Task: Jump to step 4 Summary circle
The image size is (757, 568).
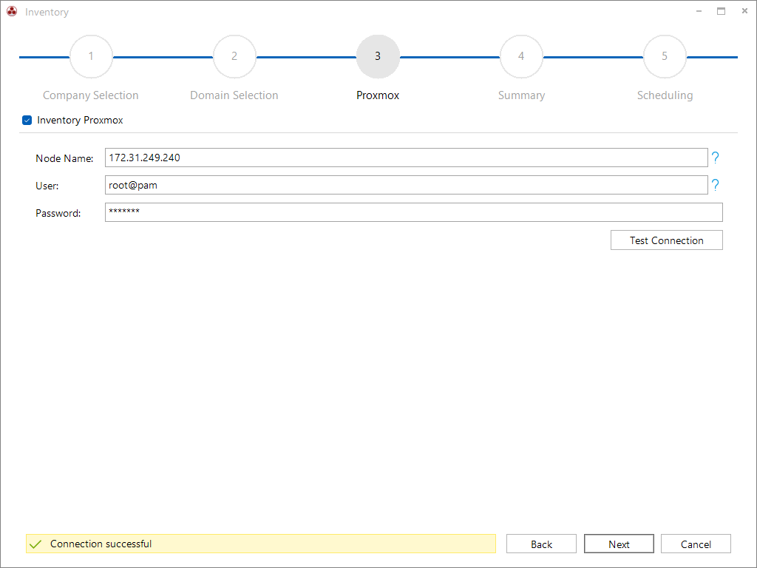Action: click(x=521, y=56)
